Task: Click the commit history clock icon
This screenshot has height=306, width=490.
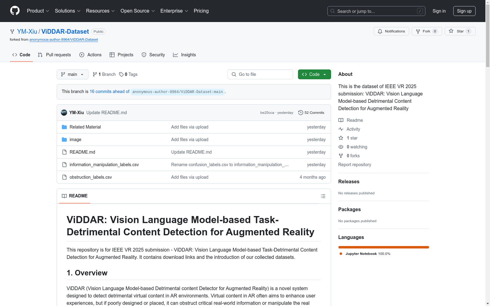Action: tap(301, 113)
